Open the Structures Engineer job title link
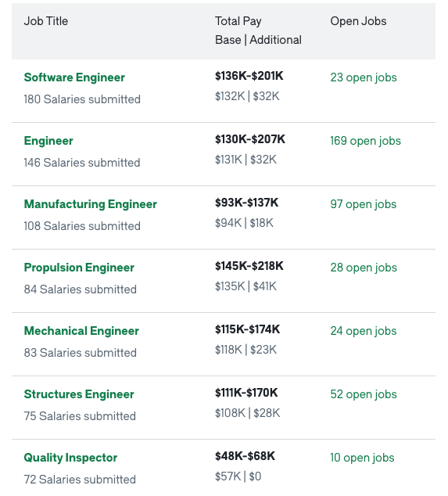 (x=79, y=394)
